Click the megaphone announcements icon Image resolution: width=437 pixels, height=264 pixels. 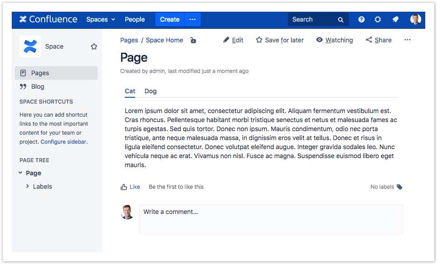point(395,19)
